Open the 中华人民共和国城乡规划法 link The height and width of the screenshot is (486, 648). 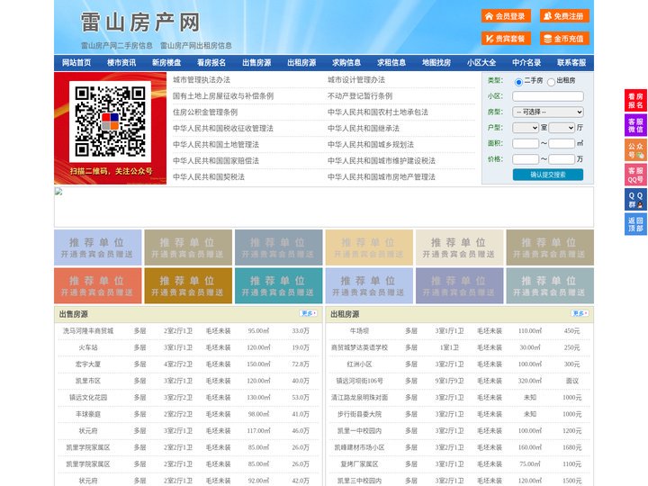click(371, 144)
